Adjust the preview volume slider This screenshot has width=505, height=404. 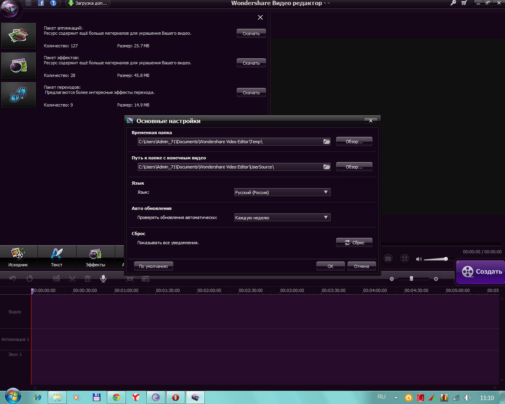438,259
